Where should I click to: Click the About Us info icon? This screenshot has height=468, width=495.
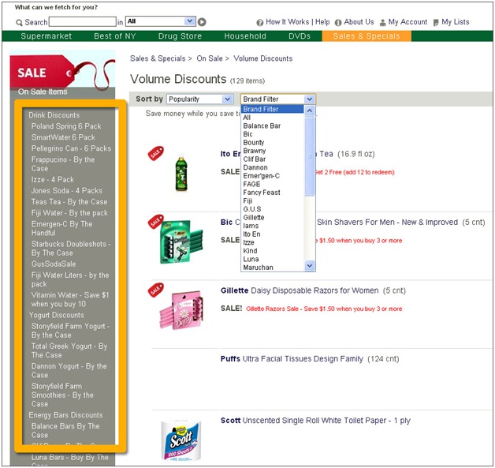[338, 22]
